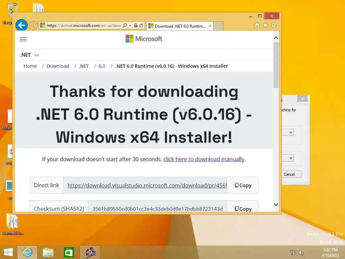The height and width of the screenshot is (259, 345).
Task: Expand the .NET navigation dropdown
Action: 30,55
